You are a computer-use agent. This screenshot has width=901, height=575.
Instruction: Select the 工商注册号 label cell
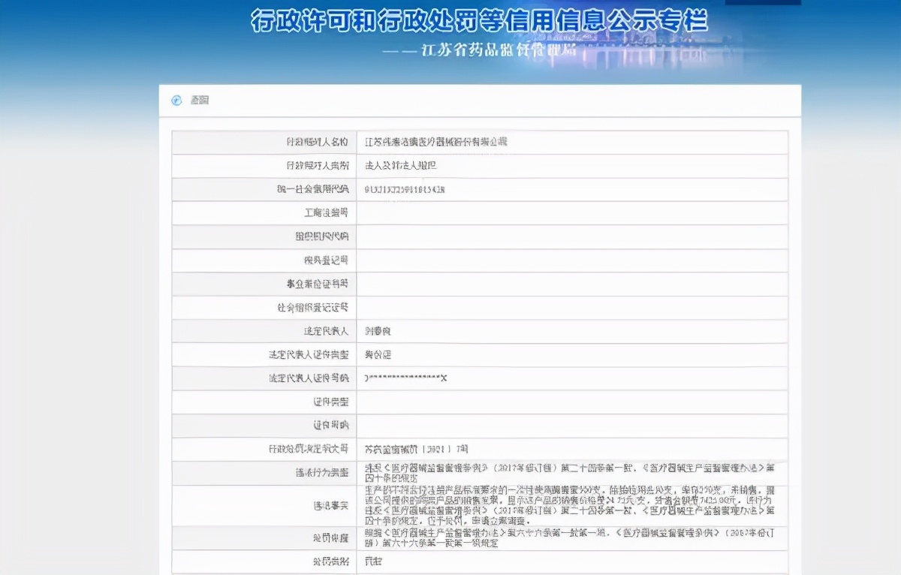[264, 213]
